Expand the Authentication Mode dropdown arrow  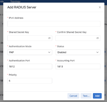click(x=49, y=52)
